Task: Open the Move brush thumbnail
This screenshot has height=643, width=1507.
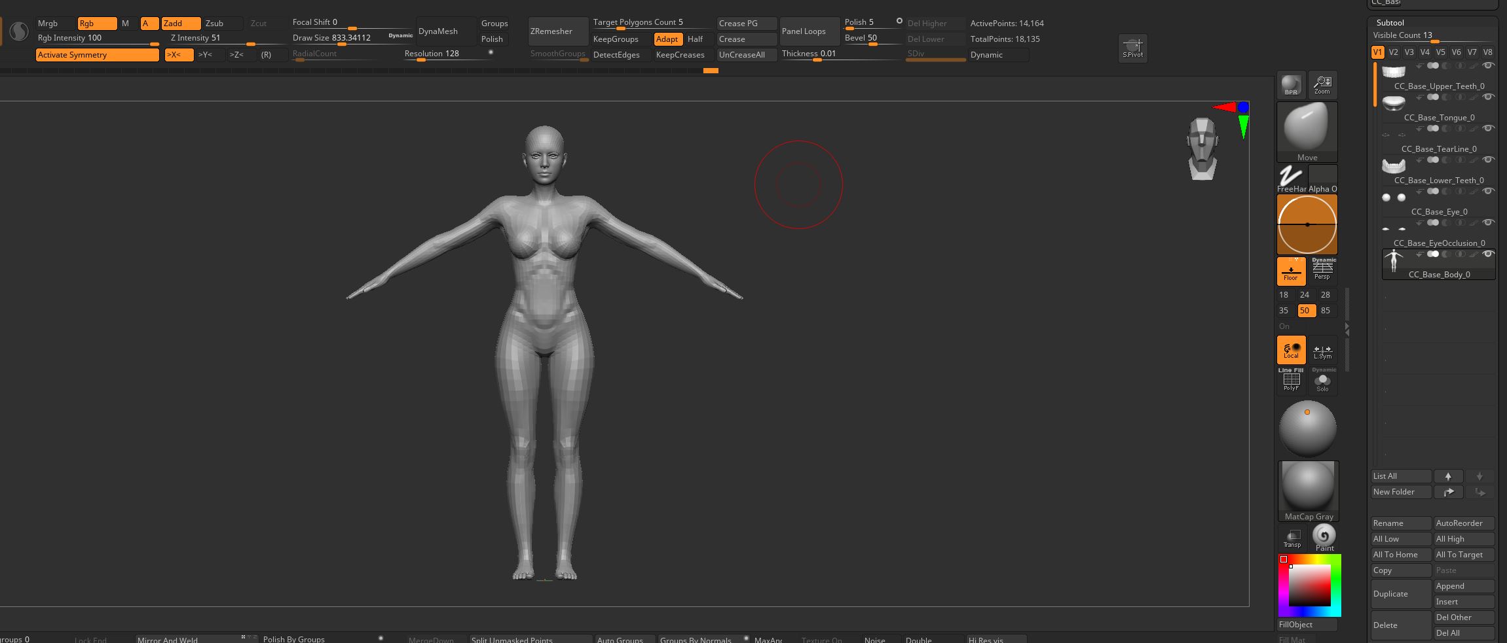Action: coord(1307,132)
